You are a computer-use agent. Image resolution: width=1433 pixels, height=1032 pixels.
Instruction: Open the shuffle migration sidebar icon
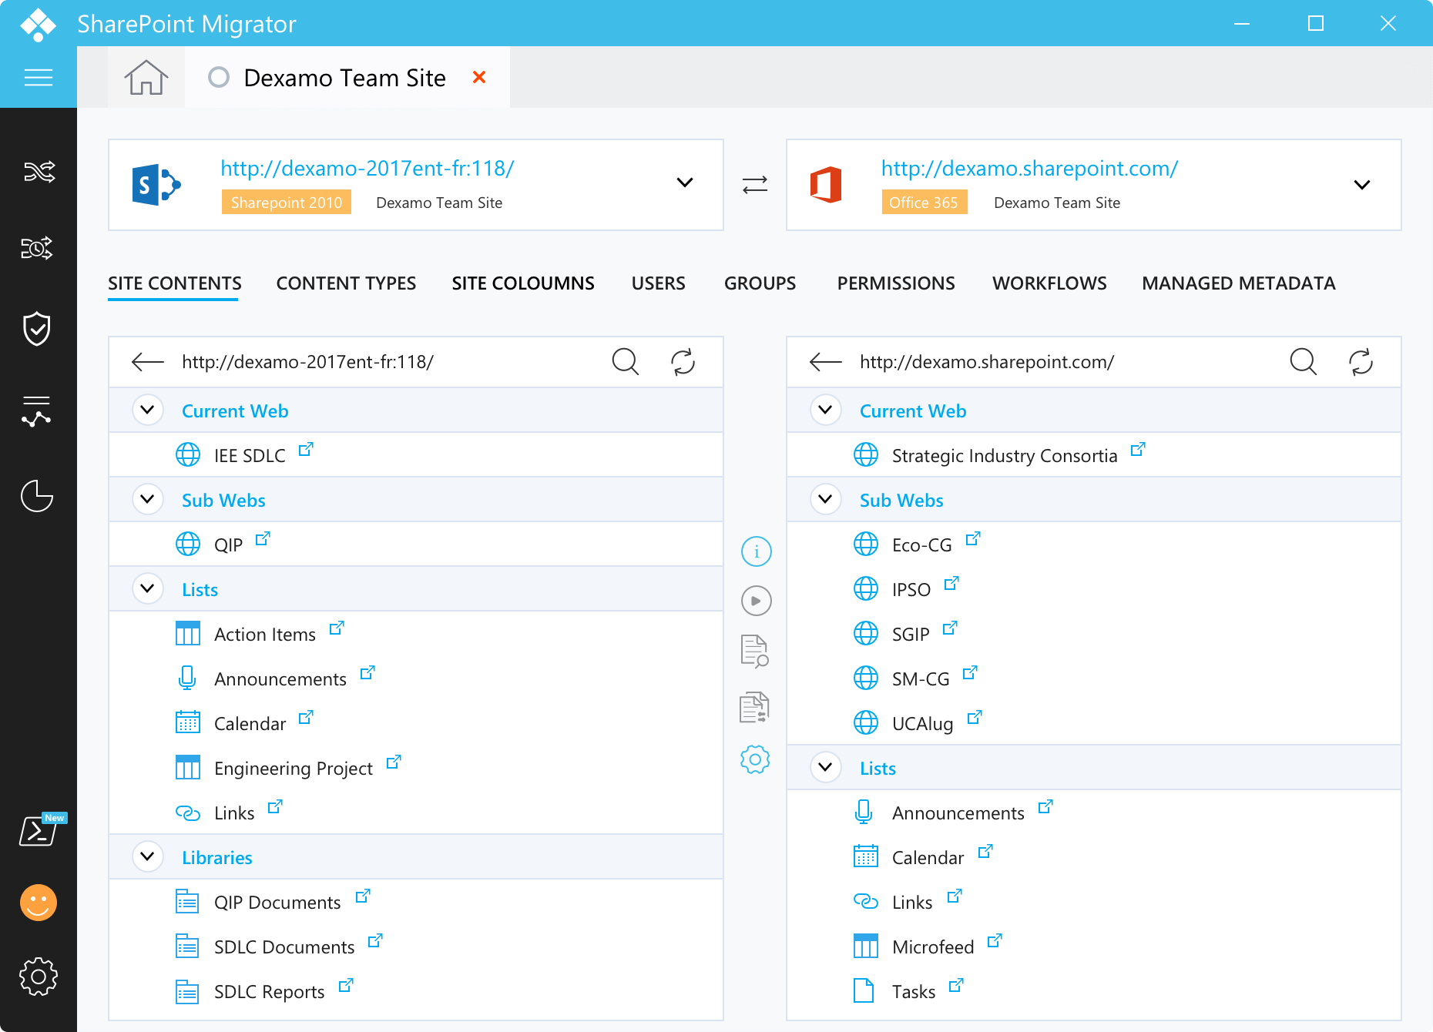tap(38, 171)
